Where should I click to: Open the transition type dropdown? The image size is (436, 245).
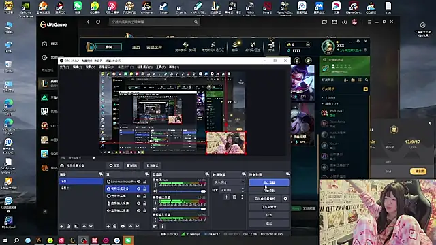pos(229,182)
